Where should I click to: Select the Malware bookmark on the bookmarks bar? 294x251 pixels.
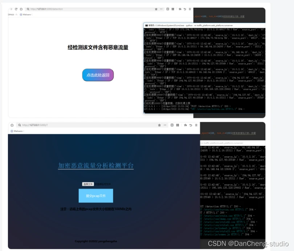point(27,15)
